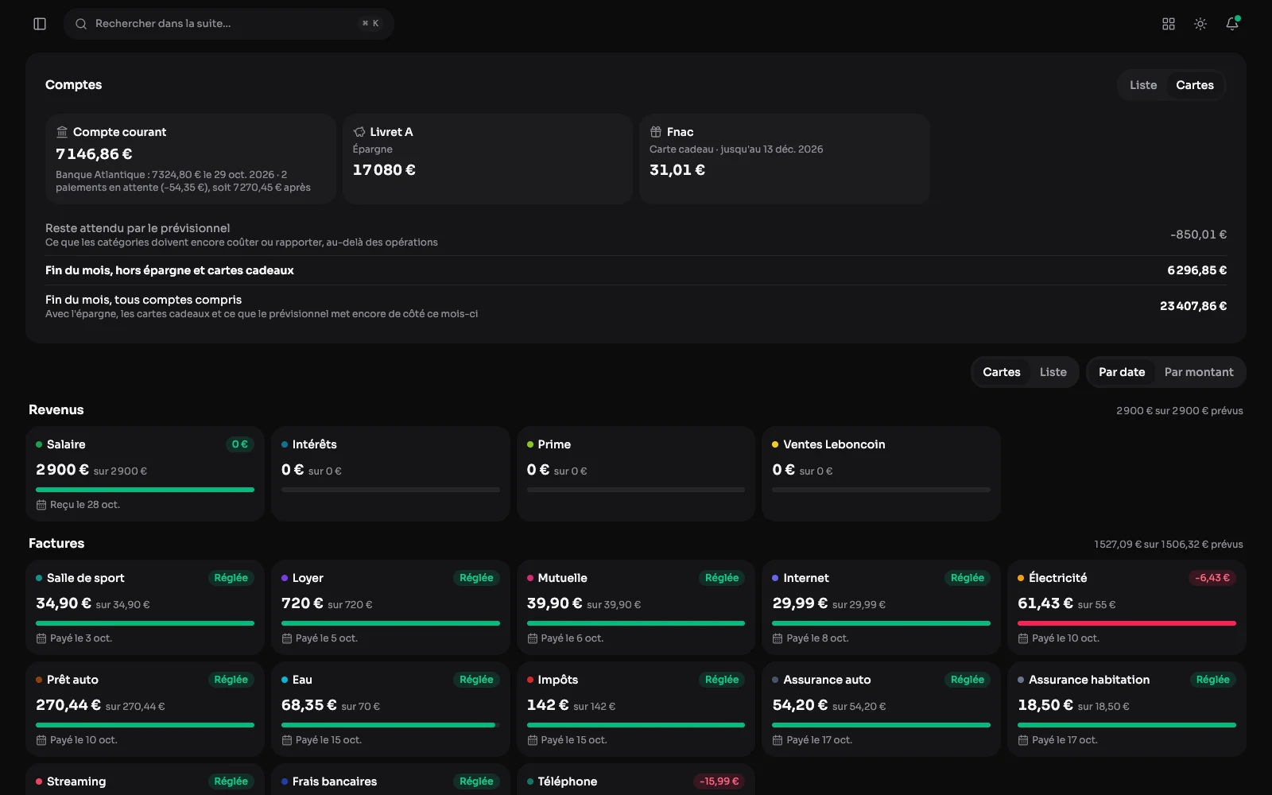Switch Comptes view to Cartes
1272x795 pixels.
tap(1195, 85)
